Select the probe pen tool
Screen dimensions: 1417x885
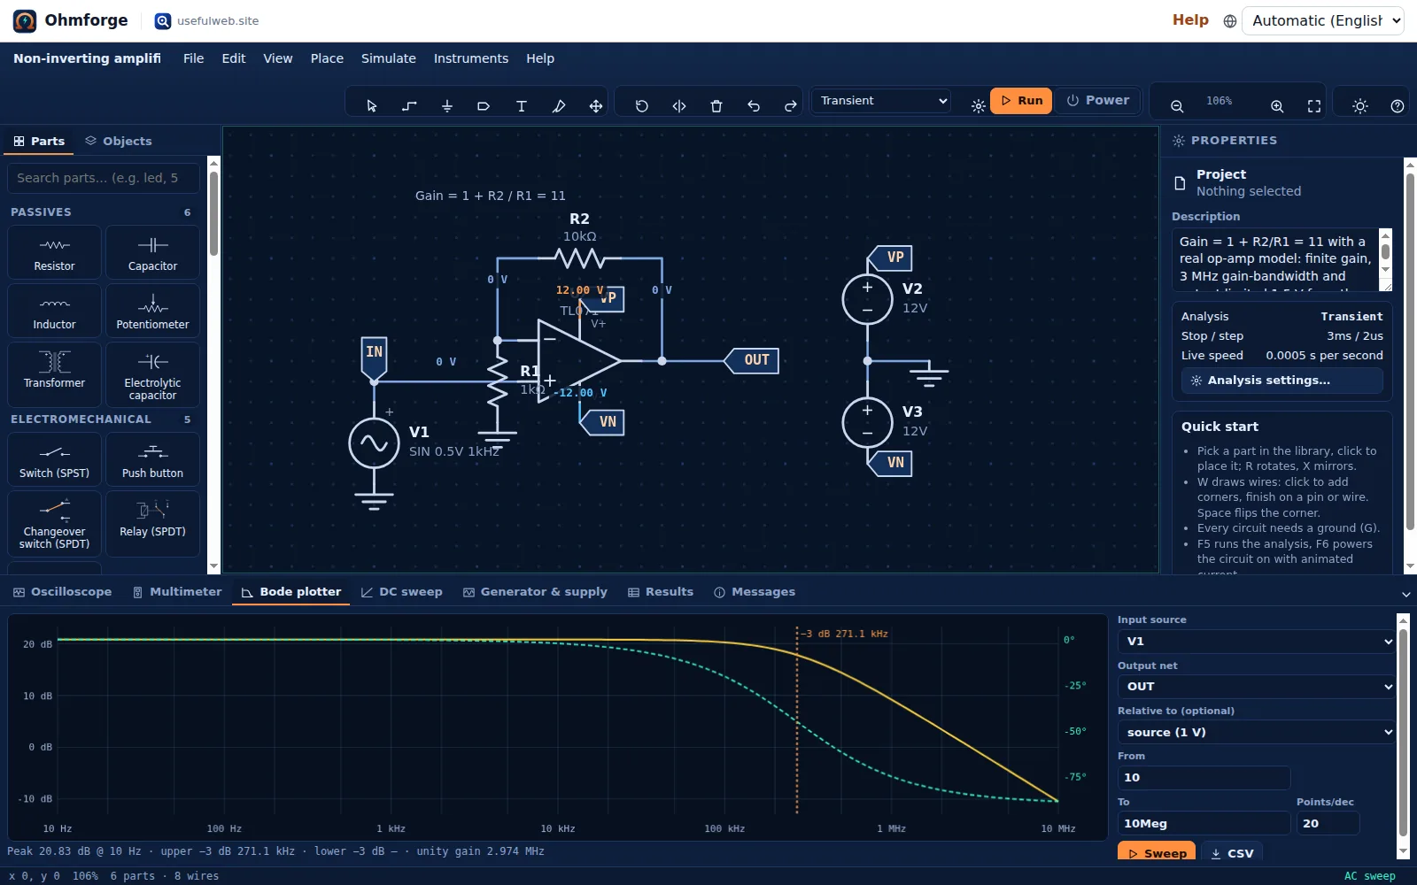pyautogui.click(x=559, y=106)
